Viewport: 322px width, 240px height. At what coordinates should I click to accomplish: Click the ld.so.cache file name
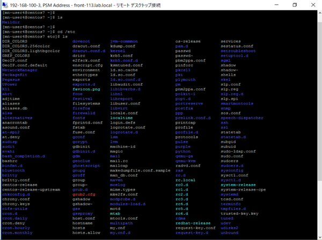point(124,70)
